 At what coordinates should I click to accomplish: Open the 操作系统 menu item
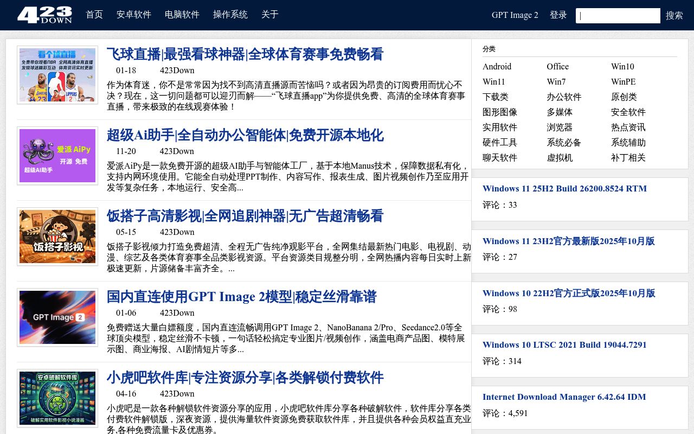tap(230, 15)
